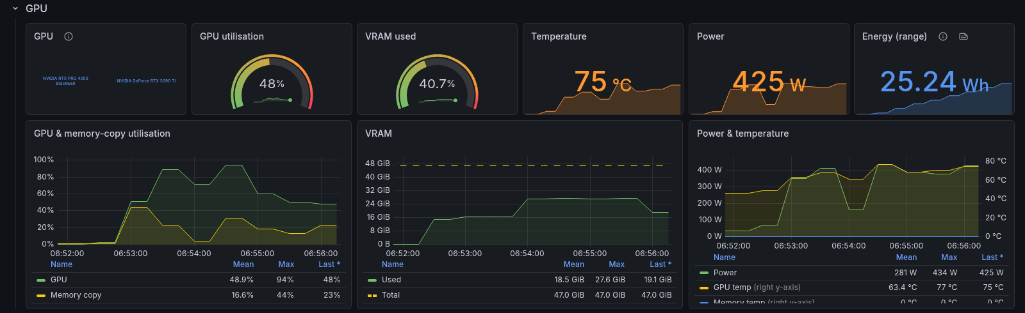This screenshot has height=313, width=1025.
Task: Select NVIDIA RTX PRO 4000 Blackwell text
Action: click(x=65, y=81)
